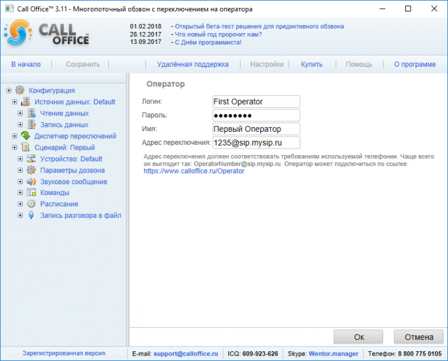Click the Устройство device icon
Screen dimensions: 448x361
(x=31, y=159)
